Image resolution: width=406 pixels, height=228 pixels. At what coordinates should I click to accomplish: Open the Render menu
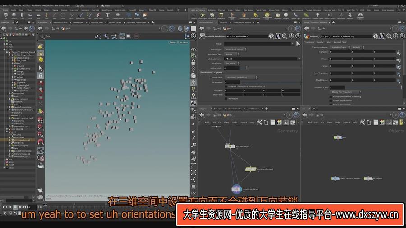click(x=18, y=5)
